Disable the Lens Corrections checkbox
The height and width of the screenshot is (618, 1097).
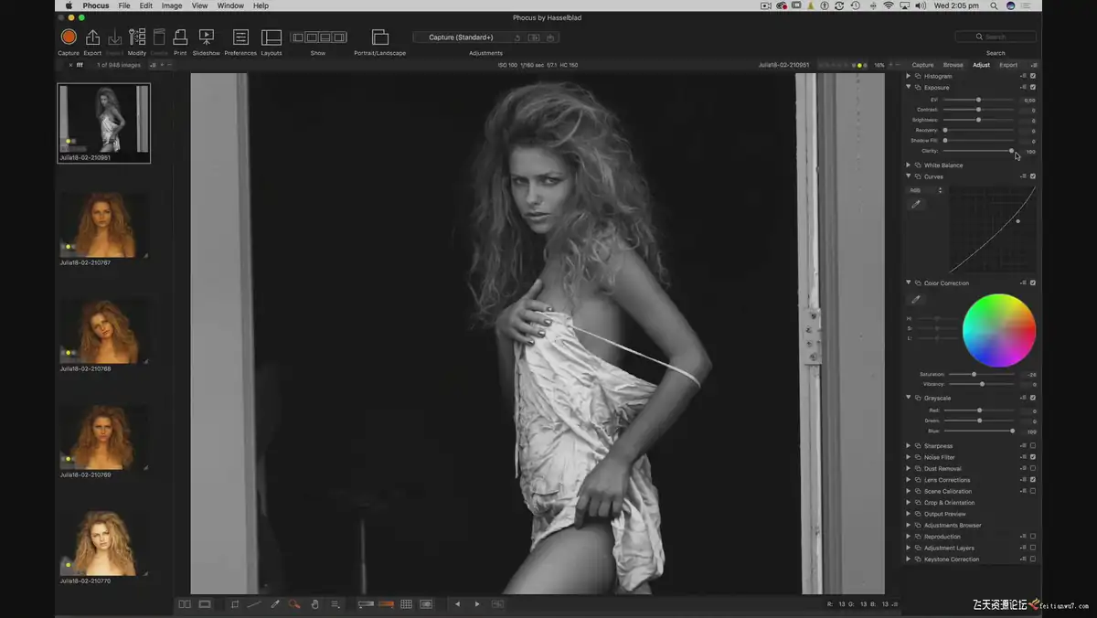(1033, 480)
